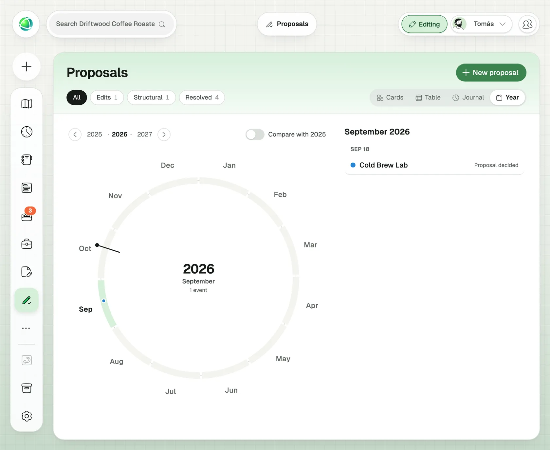The image size is (550, 450).
Task: Switch to Cards view
Action: pyautogui.click(x=390, y=98)
